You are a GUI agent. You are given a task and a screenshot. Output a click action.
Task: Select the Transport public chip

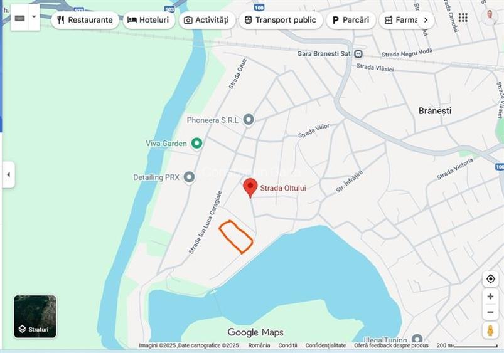(281, 20)
